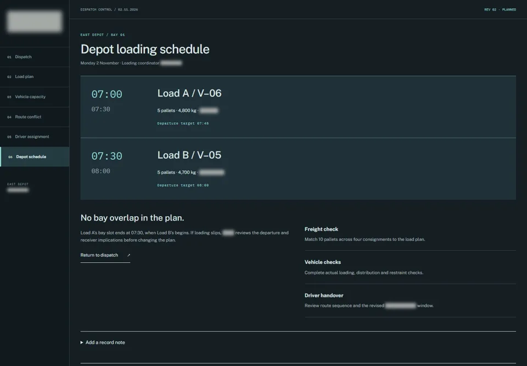This screenshot has height=366, width=527.
Task: Expand the Add a record note section
Action: coord(103,342)
